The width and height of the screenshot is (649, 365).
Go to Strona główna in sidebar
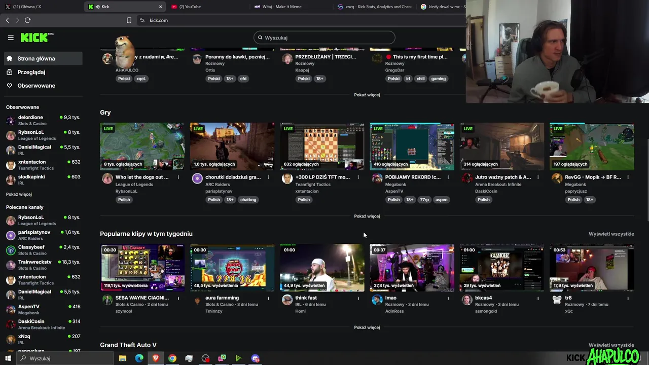coord(43,58)
